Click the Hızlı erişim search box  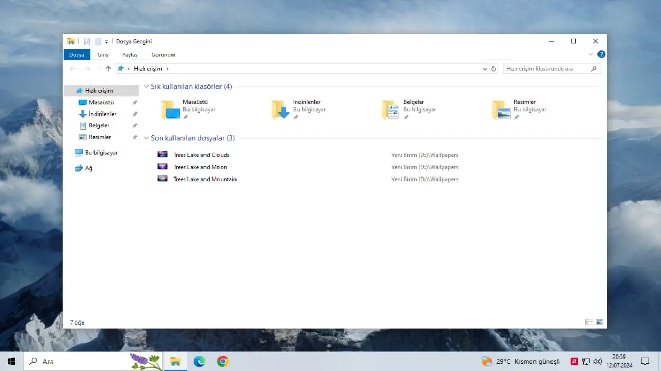pos(552,69)
